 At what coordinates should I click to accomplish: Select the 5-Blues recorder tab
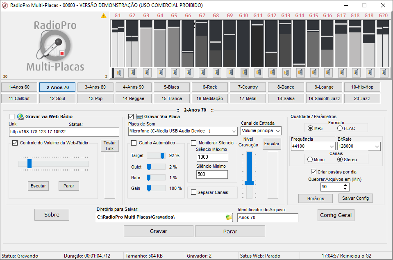point(172,87)
